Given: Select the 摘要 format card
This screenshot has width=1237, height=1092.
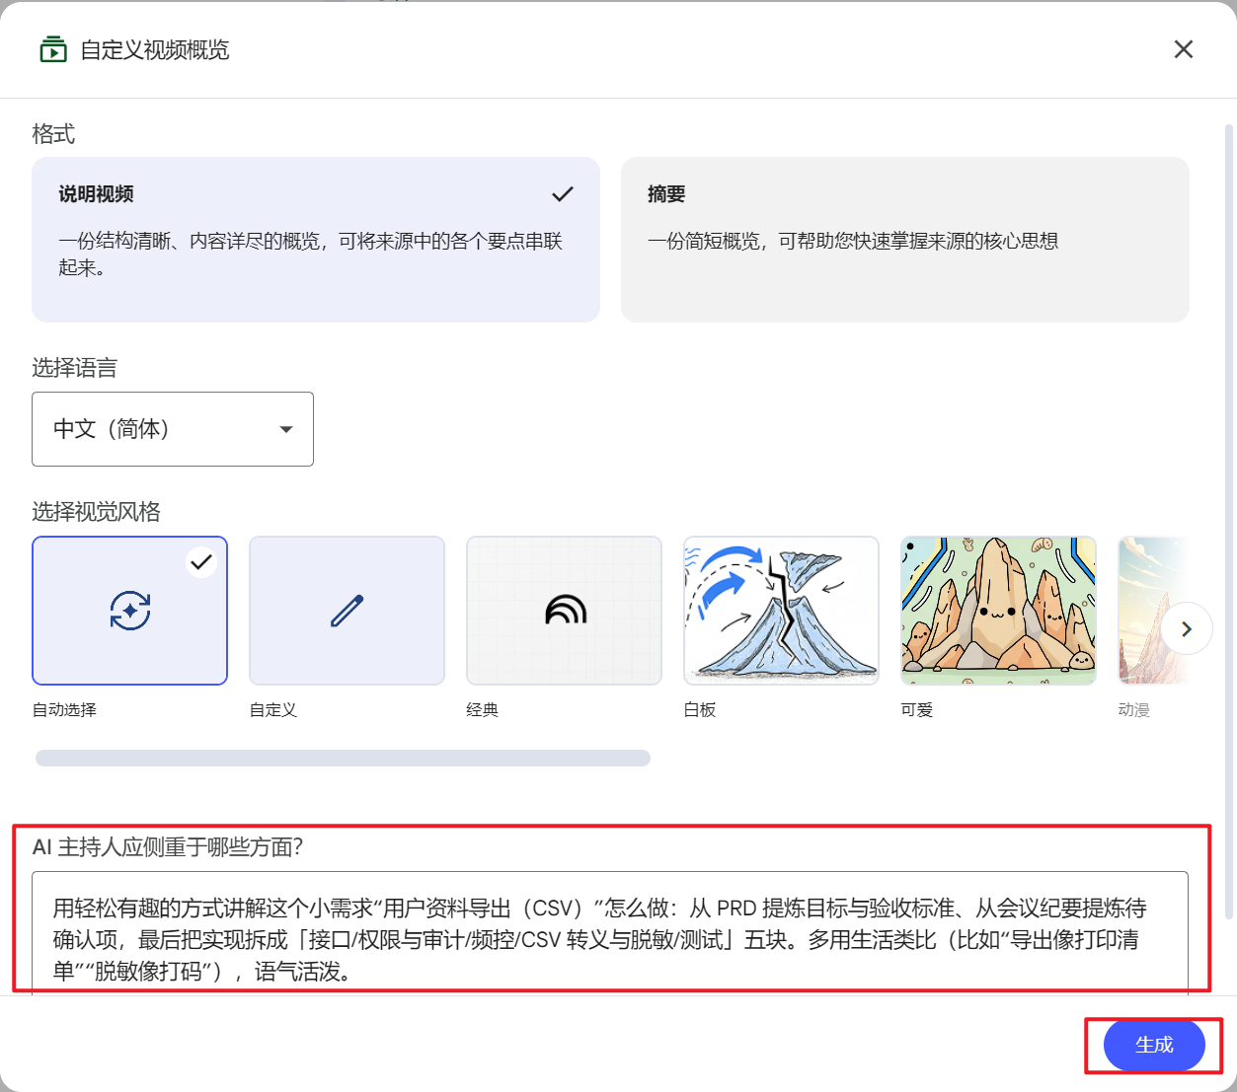Looking at the screenshot, I should point(904,240).
